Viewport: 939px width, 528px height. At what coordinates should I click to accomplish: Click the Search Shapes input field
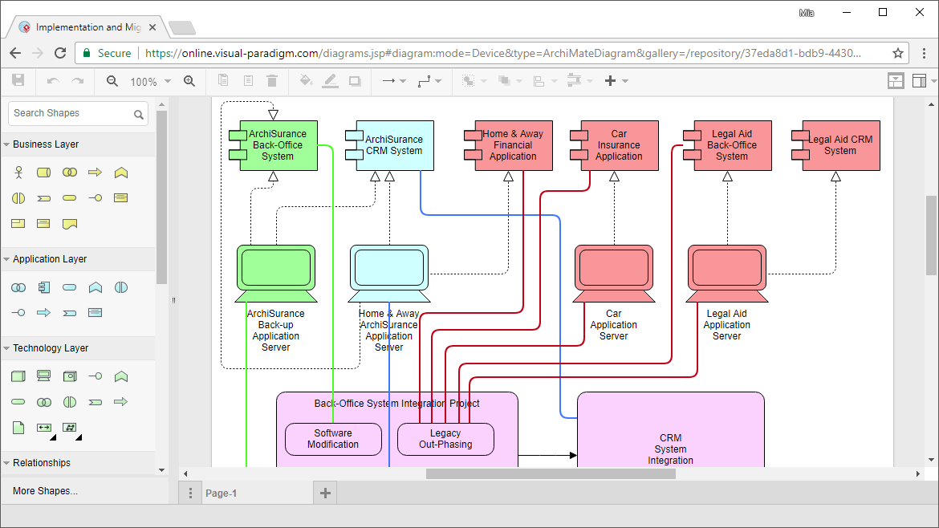[72, 114]
